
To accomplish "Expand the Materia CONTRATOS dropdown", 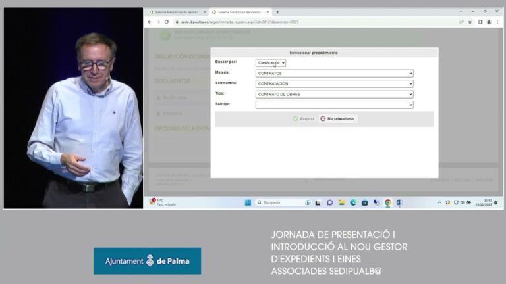I will 334,74.
